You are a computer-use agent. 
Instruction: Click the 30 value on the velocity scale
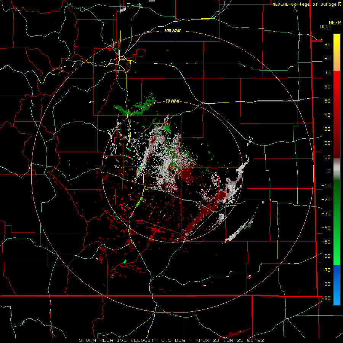tap(327, 129)
